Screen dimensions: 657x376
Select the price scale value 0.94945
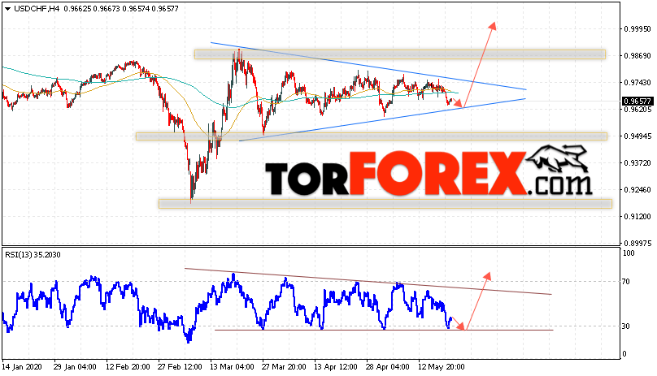(637, 136)
